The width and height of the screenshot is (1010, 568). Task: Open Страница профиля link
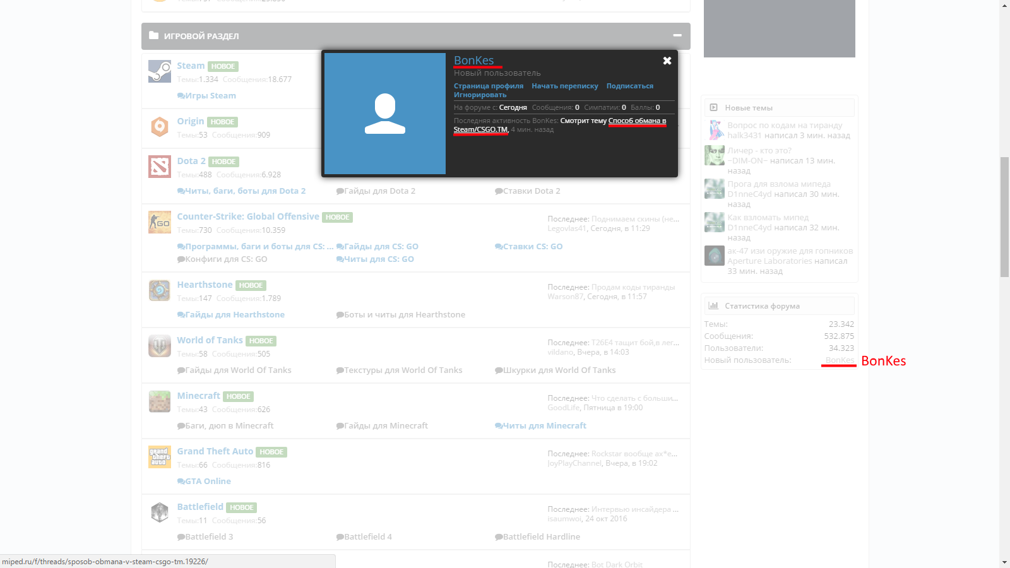(489, 86)
